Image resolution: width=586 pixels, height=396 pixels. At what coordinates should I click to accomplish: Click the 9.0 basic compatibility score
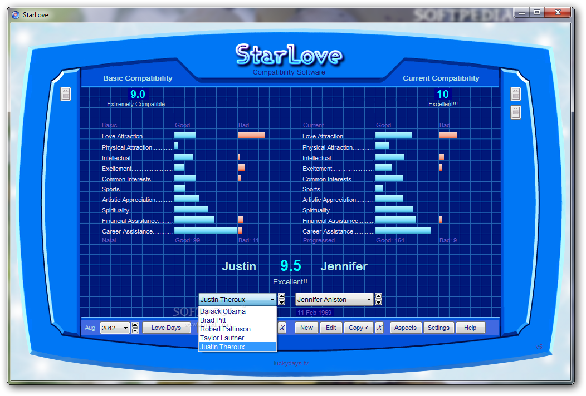(138, 94)
